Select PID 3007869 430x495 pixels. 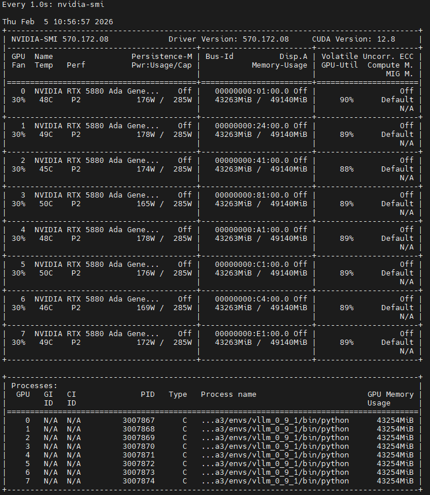(x=139, y=438)
